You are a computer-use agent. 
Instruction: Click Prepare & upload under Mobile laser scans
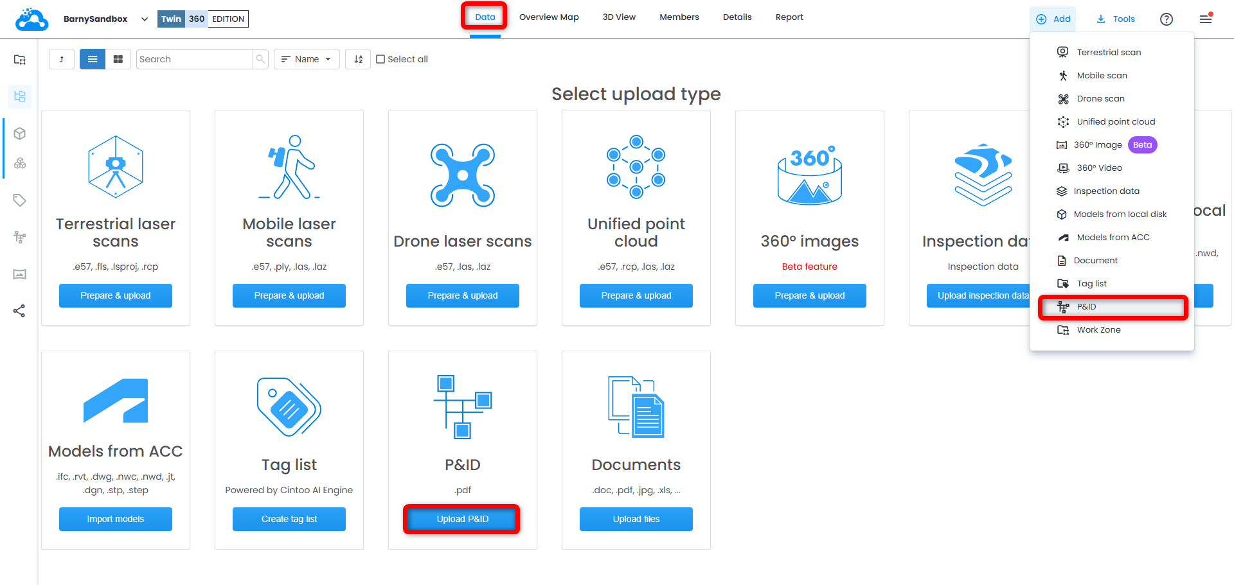coord(289,295)
